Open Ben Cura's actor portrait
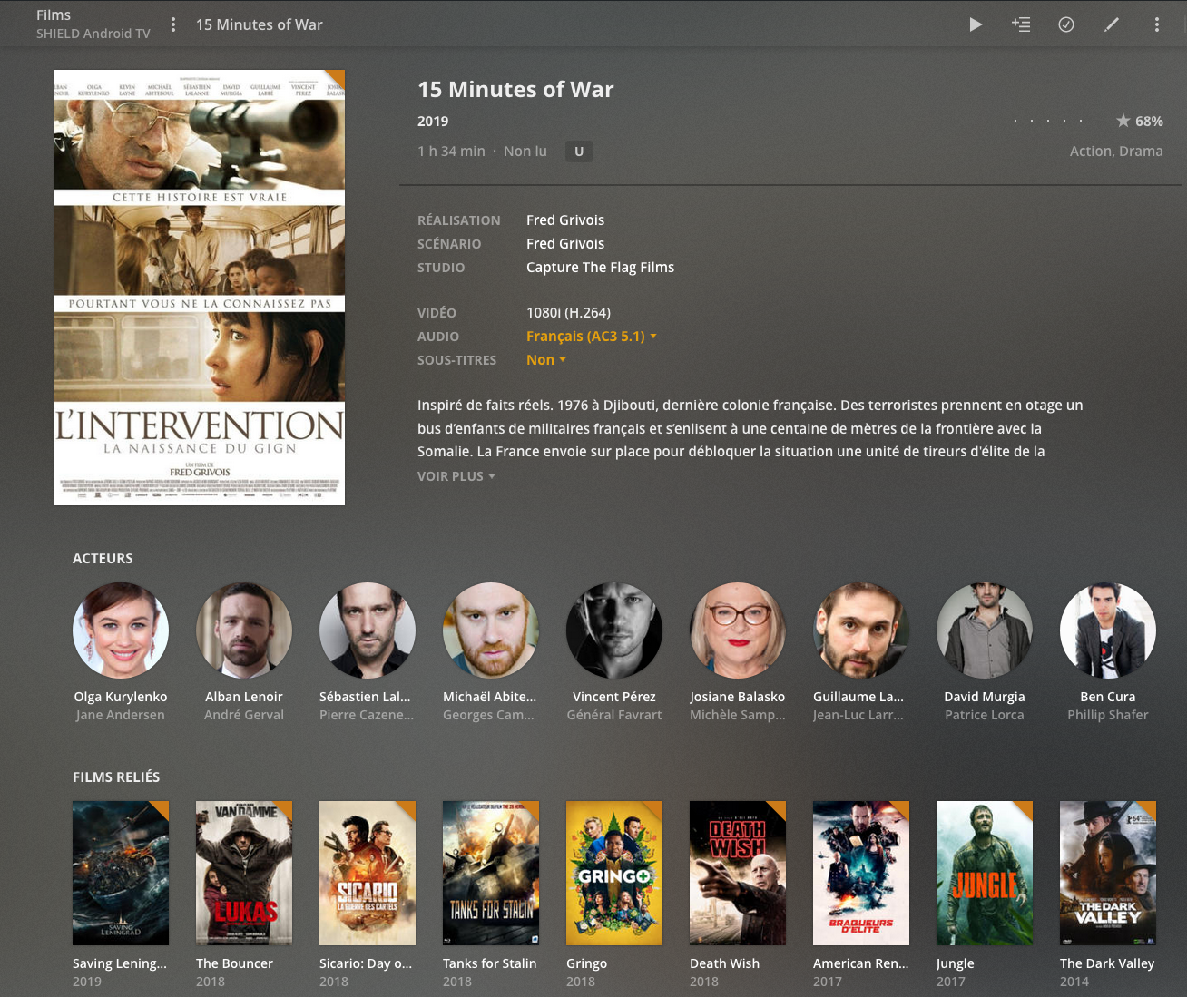 point(1108,630)
